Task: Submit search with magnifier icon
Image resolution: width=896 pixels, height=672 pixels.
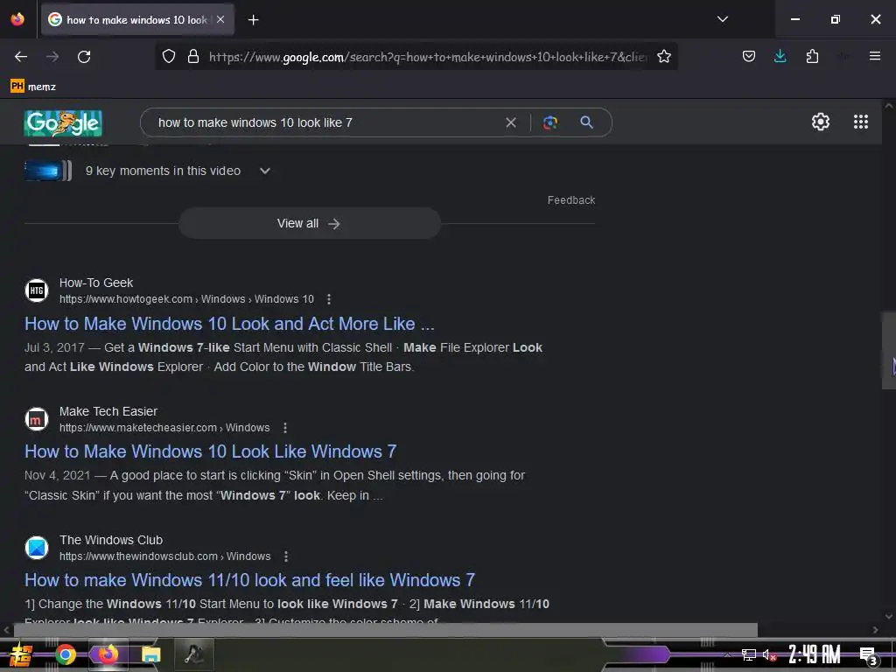Action: click(586, 122)
